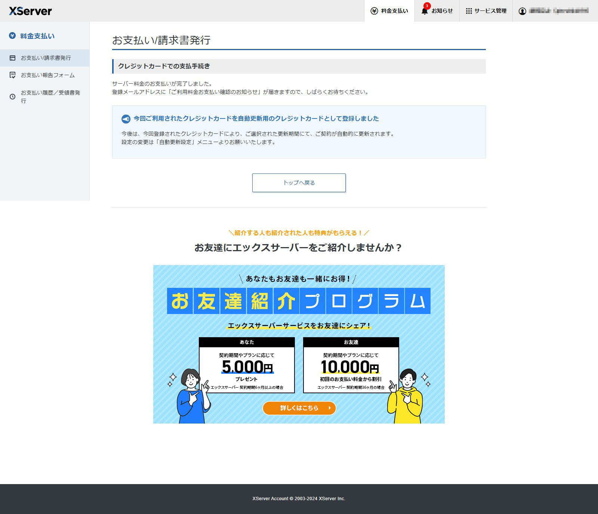Open the サービス管理 top menu
598x514 pixels.
point(486,11)
